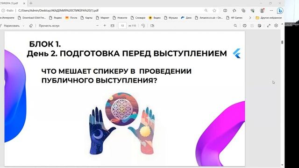Click the в Интернете bookmark
The width and height of the screenshot is (299, 168).
pyautogui.click(x=7, y=18)
